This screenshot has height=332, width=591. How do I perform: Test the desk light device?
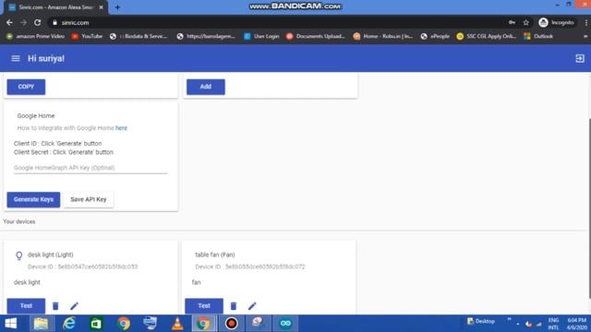click(26, 305)
